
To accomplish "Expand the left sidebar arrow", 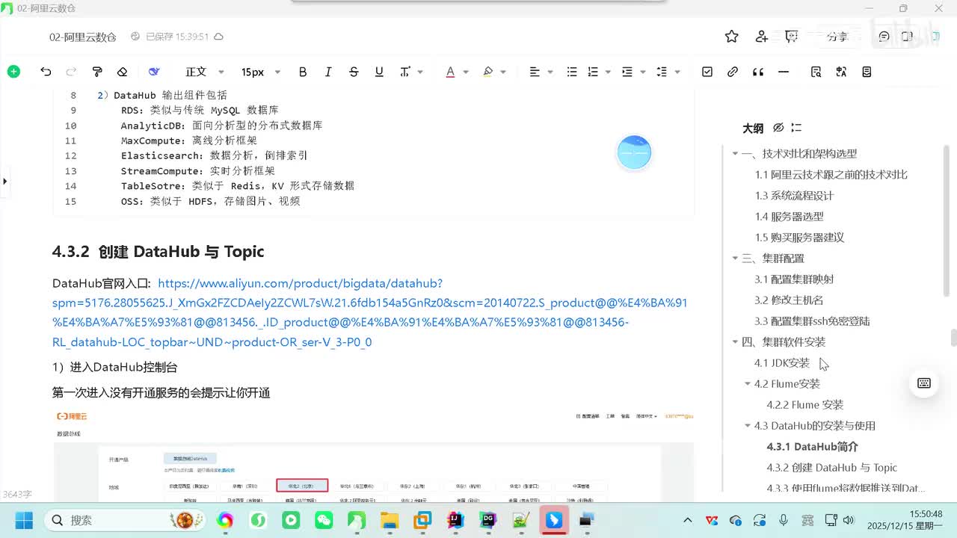I will tap(5, 181).
